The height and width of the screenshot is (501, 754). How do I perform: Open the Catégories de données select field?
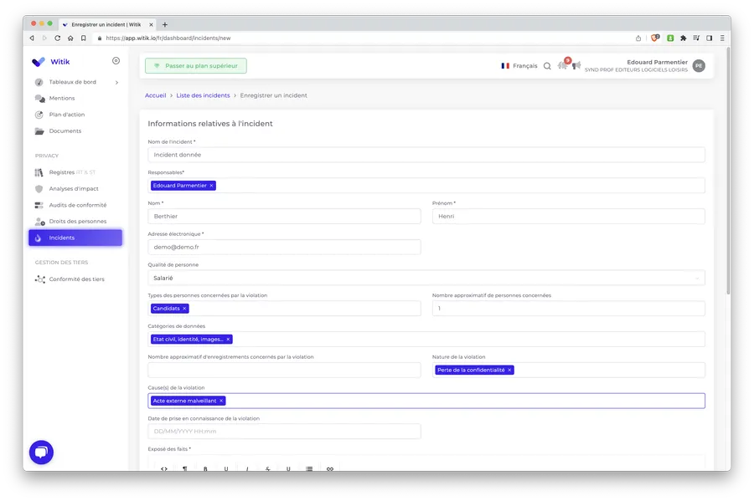pos(426,340)
